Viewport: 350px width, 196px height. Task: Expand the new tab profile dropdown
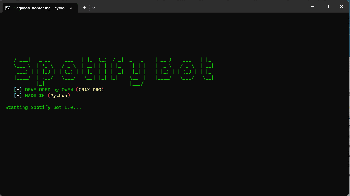point(94,8)
